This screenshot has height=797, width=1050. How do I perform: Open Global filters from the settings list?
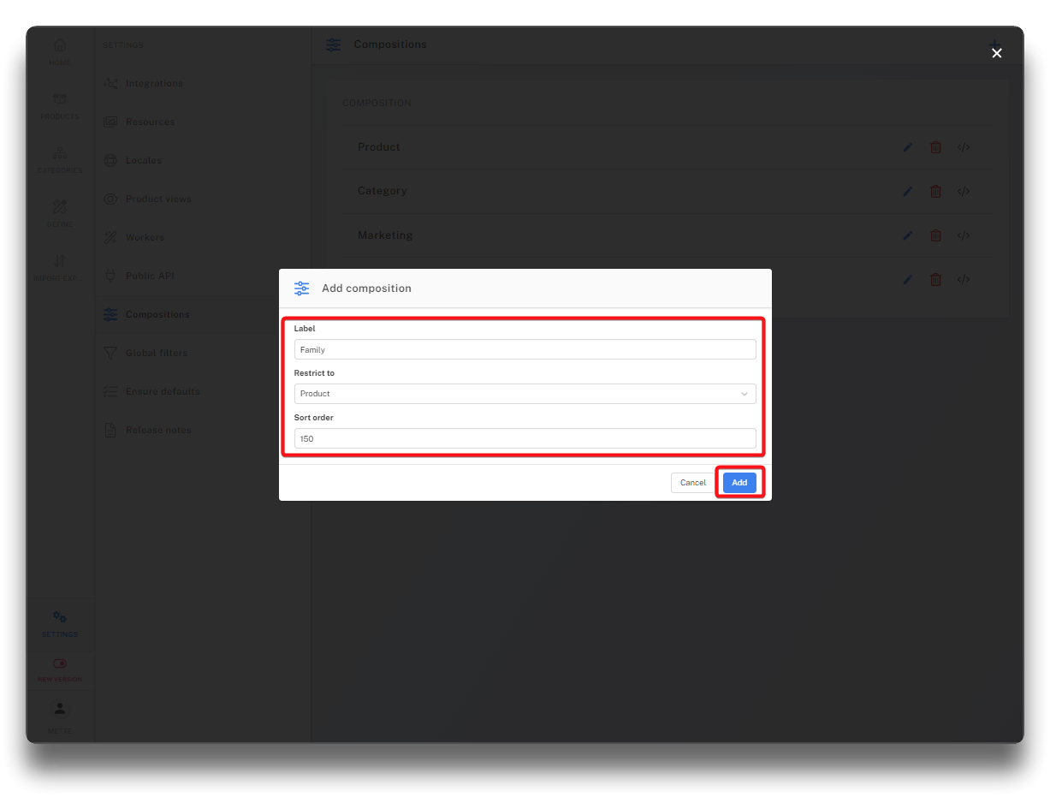click(x=156, y=353)
